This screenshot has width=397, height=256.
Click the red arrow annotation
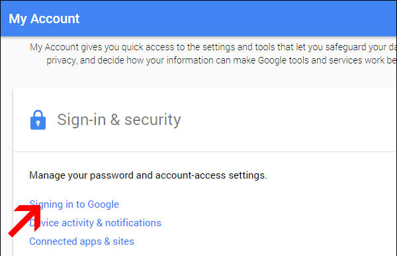pyautogui.click(x=24, y=221)
